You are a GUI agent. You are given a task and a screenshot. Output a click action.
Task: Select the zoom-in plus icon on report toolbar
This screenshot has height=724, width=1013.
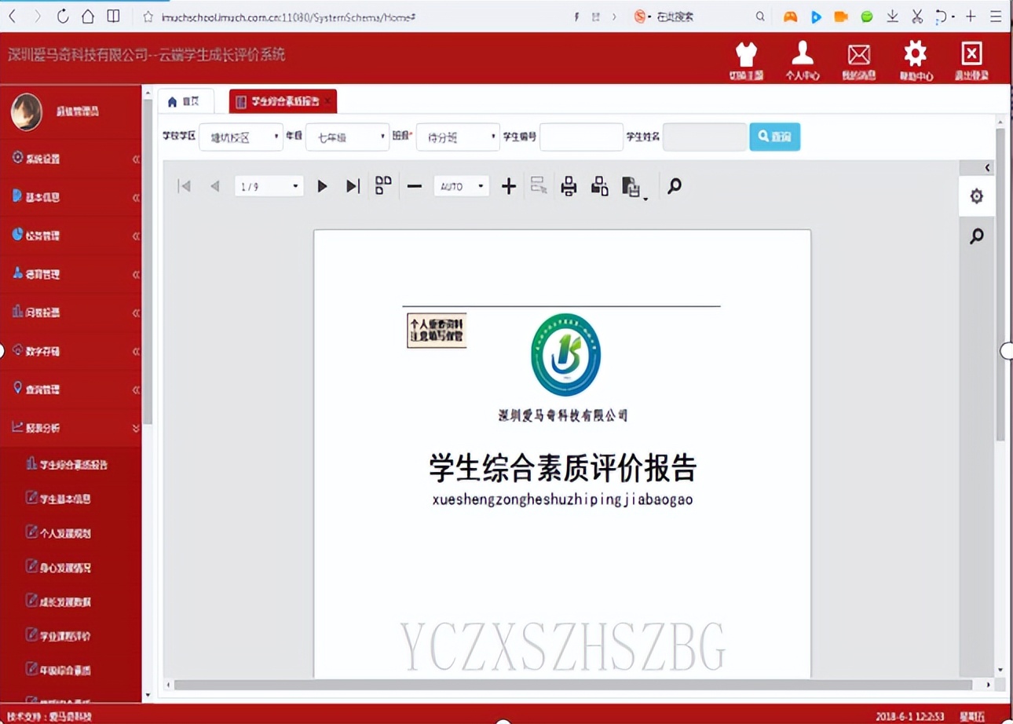click(x=508, y=186)
